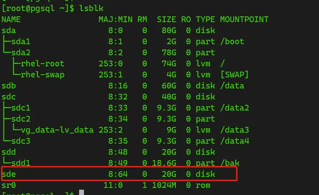The image size is (319, 195).
Task: Click the vg_data-lv_data volume name
Action: (57, 130)
